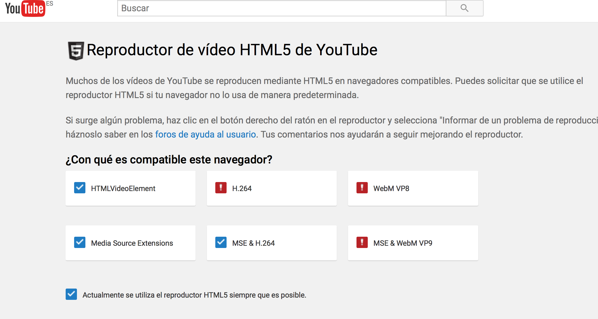Focus the Buscar search field
598x319 pixels.
tap(281, 8)
